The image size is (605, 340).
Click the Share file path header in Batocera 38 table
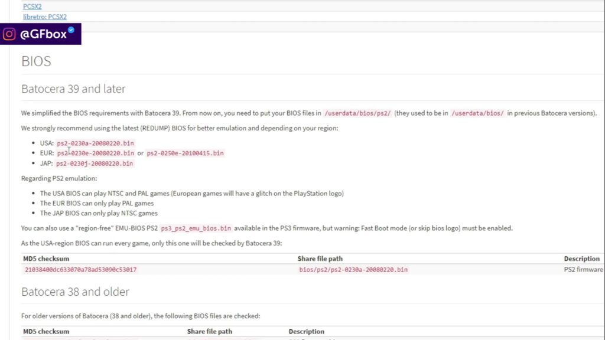tap(210, 332)
